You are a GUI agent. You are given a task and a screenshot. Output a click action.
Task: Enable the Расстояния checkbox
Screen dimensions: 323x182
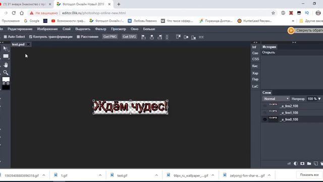(78, 37)
